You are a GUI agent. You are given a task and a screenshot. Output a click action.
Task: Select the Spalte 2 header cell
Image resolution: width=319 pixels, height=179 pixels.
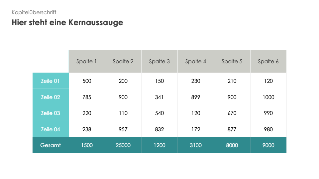click(x=123, y=61)
